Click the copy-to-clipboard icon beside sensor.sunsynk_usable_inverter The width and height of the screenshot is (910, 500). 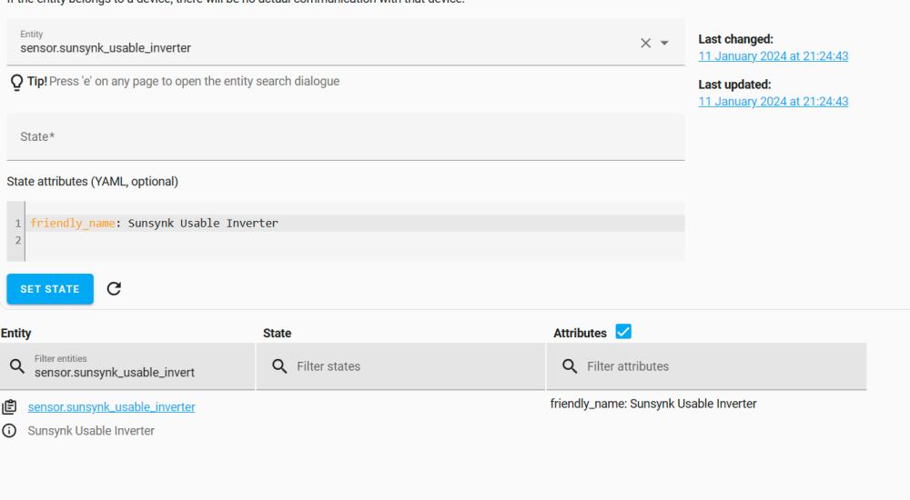coord(9,407)
